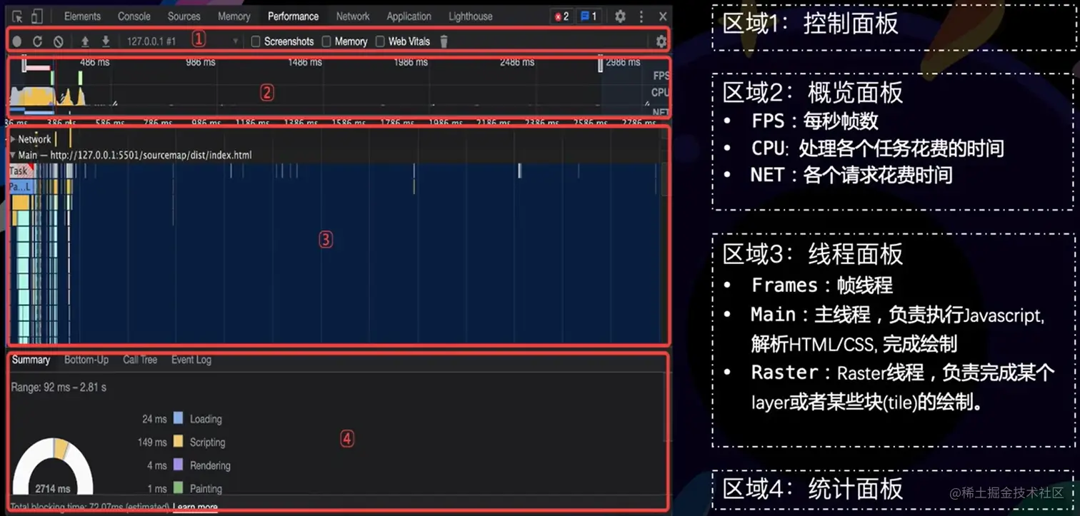Click the Network track label
Viewport: 1080px width, 516px height.
tap(35, 139)
